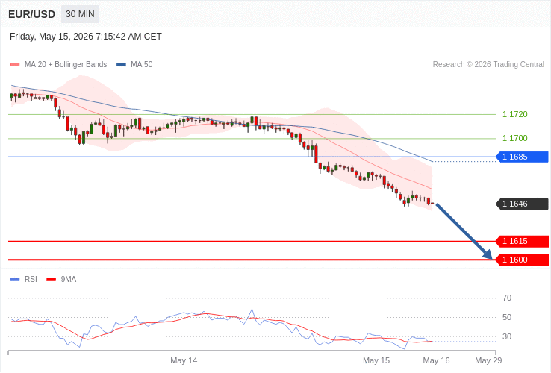The height and width of the screenshot is (373, 551).
Task: Select the 1.1600 red target tag
Action: click(x=522, y=260)
